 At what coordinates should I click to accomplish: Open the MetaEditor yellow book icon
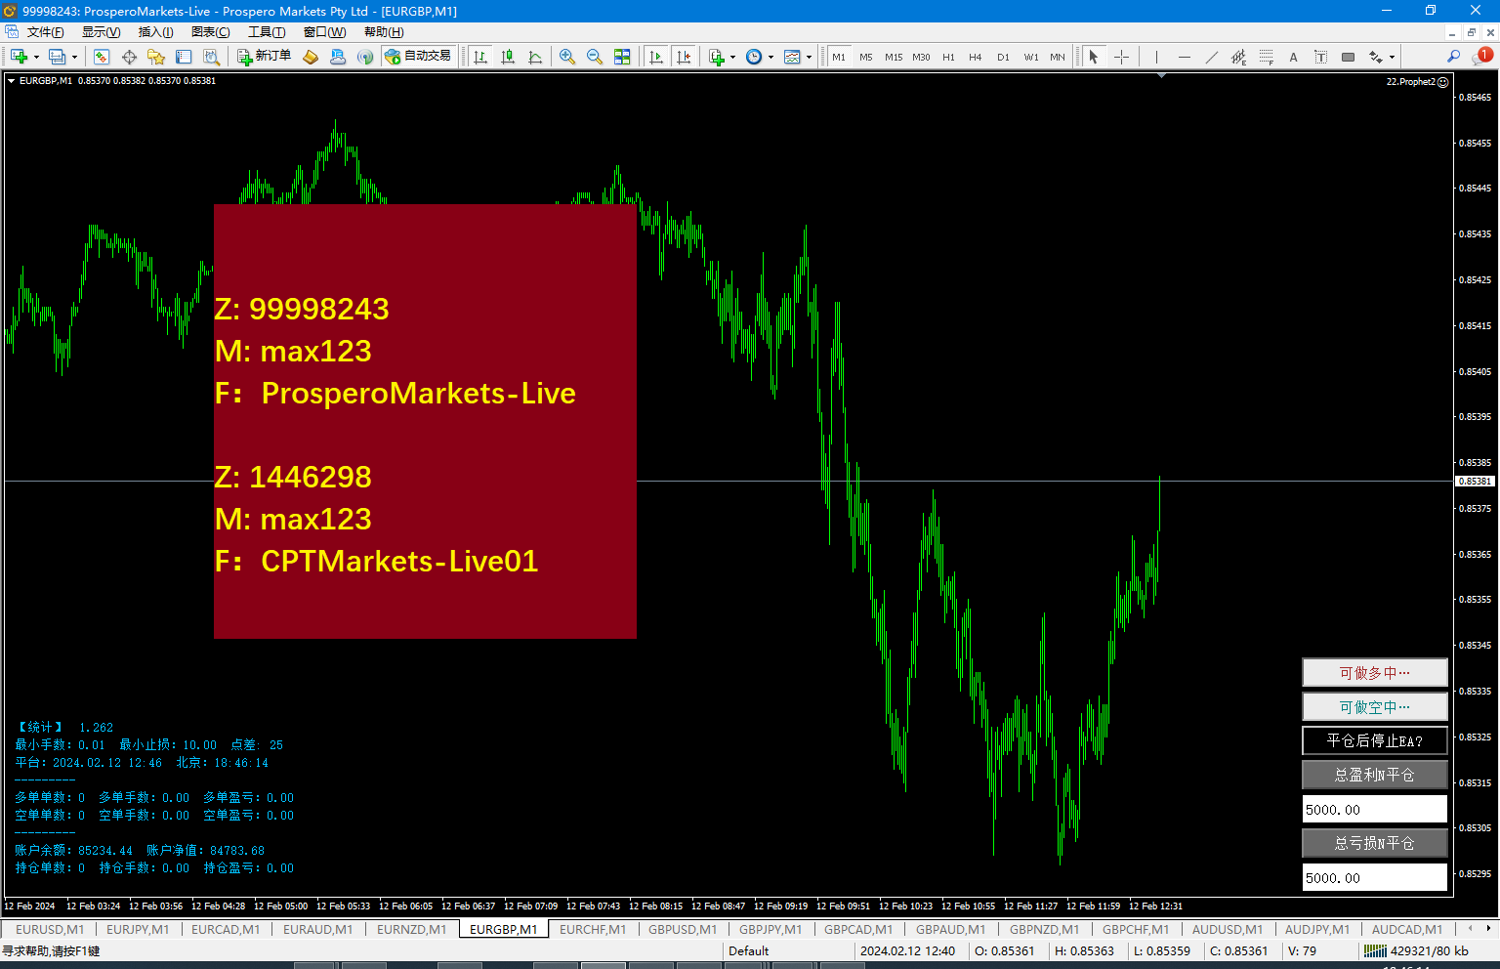click(311, 57)
